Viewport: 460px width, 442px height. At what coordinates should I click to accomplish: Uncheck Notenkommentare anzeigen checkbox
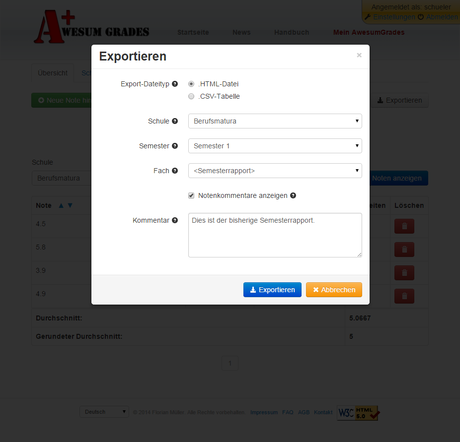pyautogui.click(x=191, y=196)
